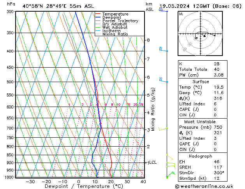
Task: Click the copyright symbol before weatheronline.co.uk
Action: click(178, 186)
